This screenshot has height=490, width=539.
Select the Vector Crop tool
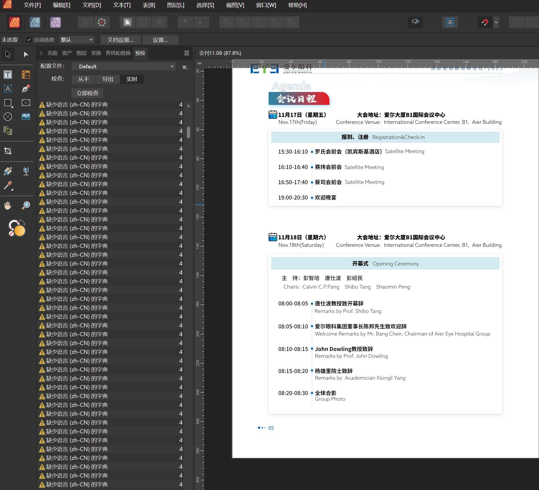8,151
